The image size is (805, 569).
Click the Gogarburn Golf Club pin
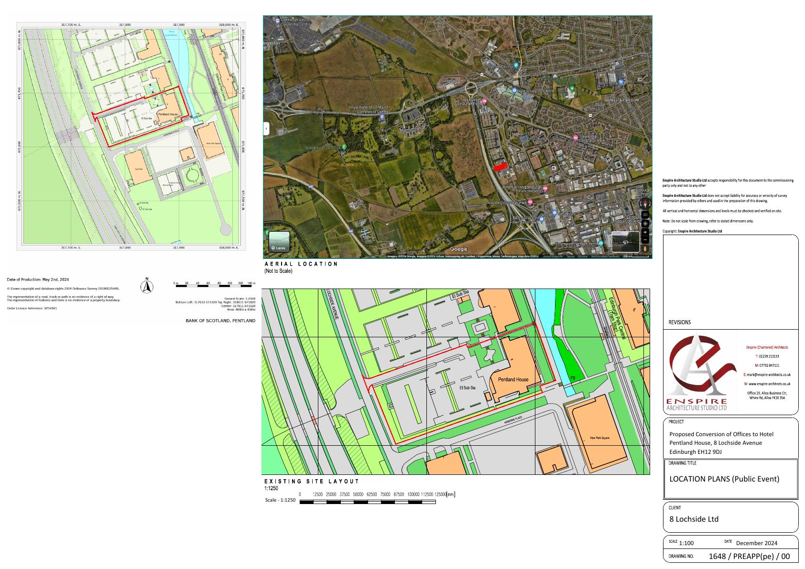tap(345, 148)
